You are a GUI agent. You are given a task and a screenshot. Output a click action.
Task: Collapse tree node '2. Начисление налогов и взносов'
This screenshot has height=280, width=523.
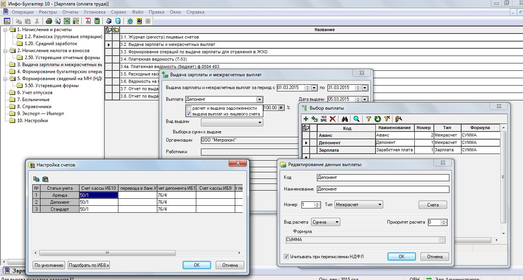pyautogui.click(x=5, y=51)
